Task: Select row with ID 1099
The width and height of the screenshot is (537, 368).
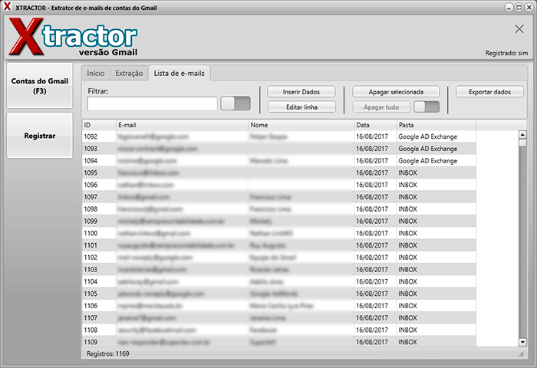Action: pos(278,221)
